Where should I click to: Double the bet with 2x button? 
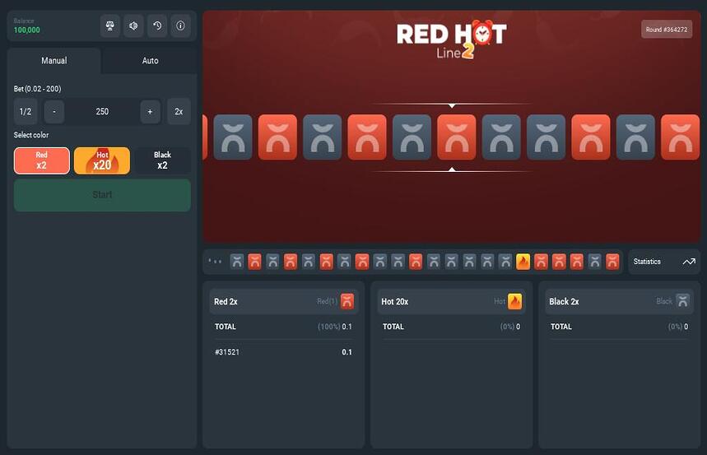(x=179, y=111)
